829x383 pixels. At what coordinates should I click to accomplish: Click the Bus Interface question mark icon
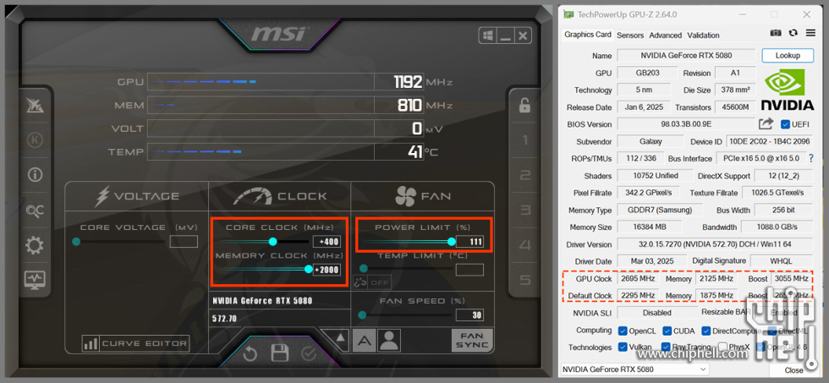pos(811,158)
